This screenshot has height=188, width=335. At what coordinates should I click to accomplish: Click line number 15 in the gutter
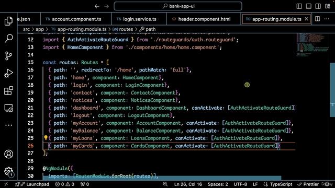pos(30,62)
